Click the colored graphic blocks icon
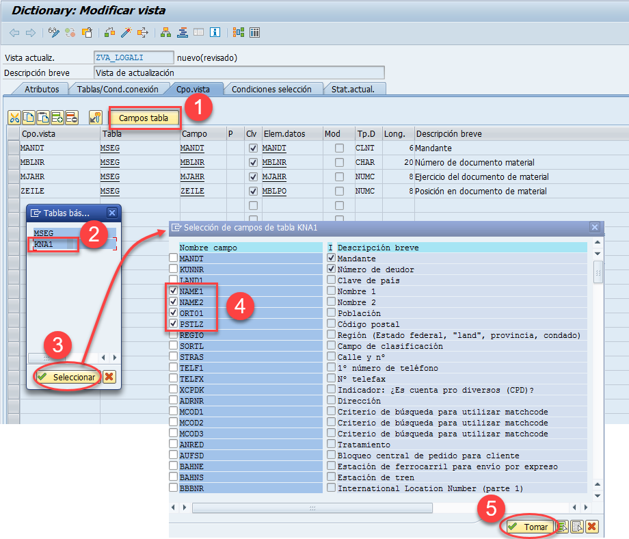This screenshot has width=629, height=539. point(239,33)
